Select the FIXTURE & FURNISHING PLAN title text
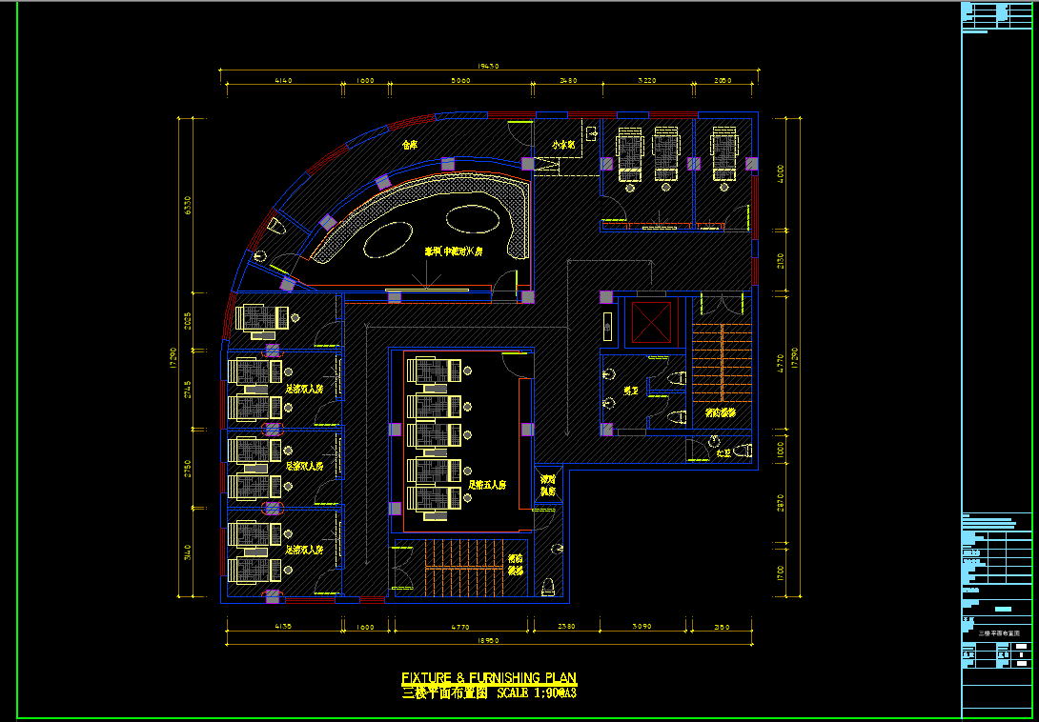 (x=489, y=677)
